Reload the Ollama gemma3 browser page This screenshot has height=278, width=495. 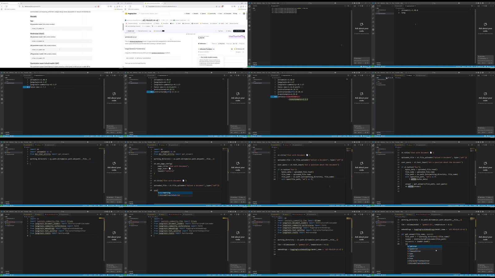pos(6,6)
